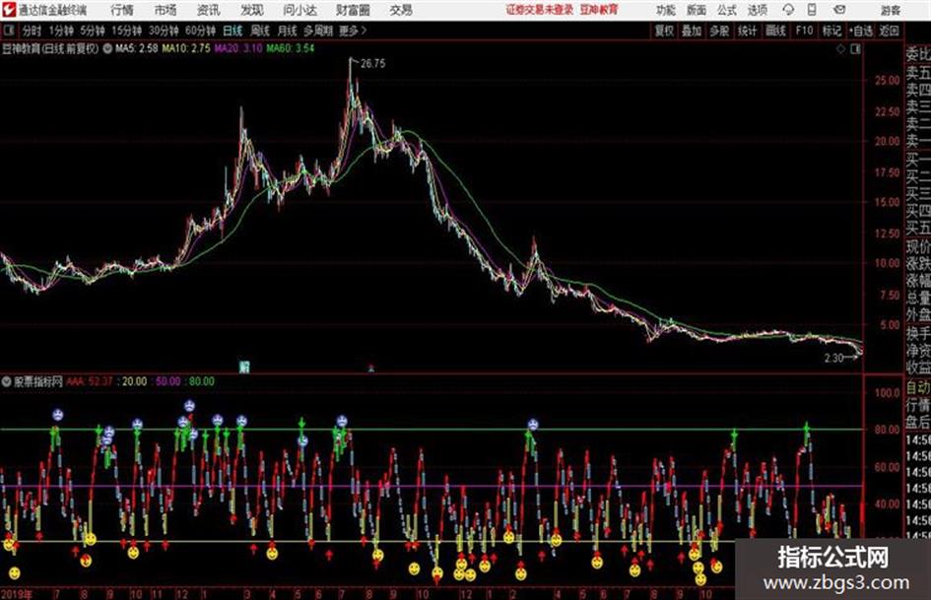Select the 30分钟 period tab
This screenshot has height=600, width=931.
164,31
